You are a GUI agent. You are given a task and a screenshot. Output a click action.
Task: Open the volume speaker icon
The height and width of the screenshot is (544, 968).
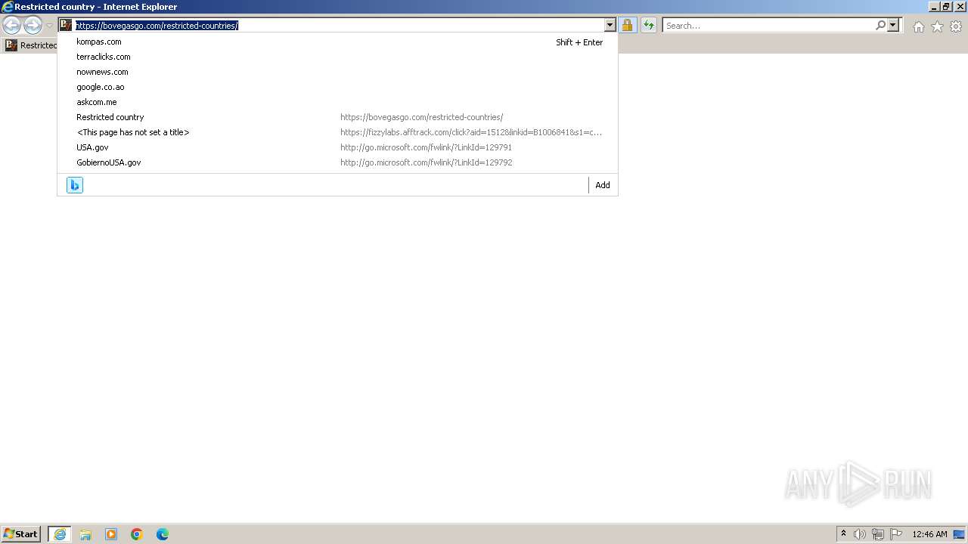860,534
